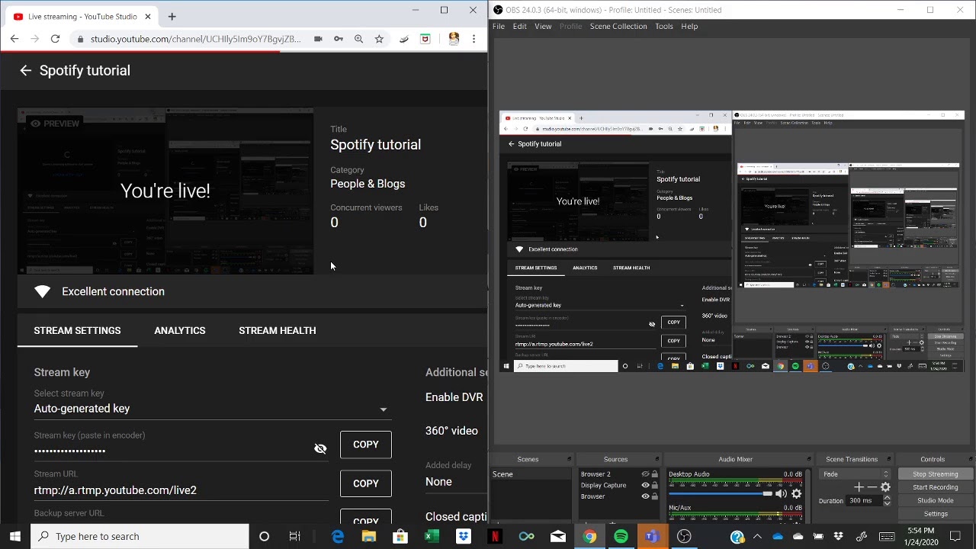Image resolution: width=976 pixels, height=549 pixels.
Task: Click Start Recording in OBS
Action: point(935,487)
